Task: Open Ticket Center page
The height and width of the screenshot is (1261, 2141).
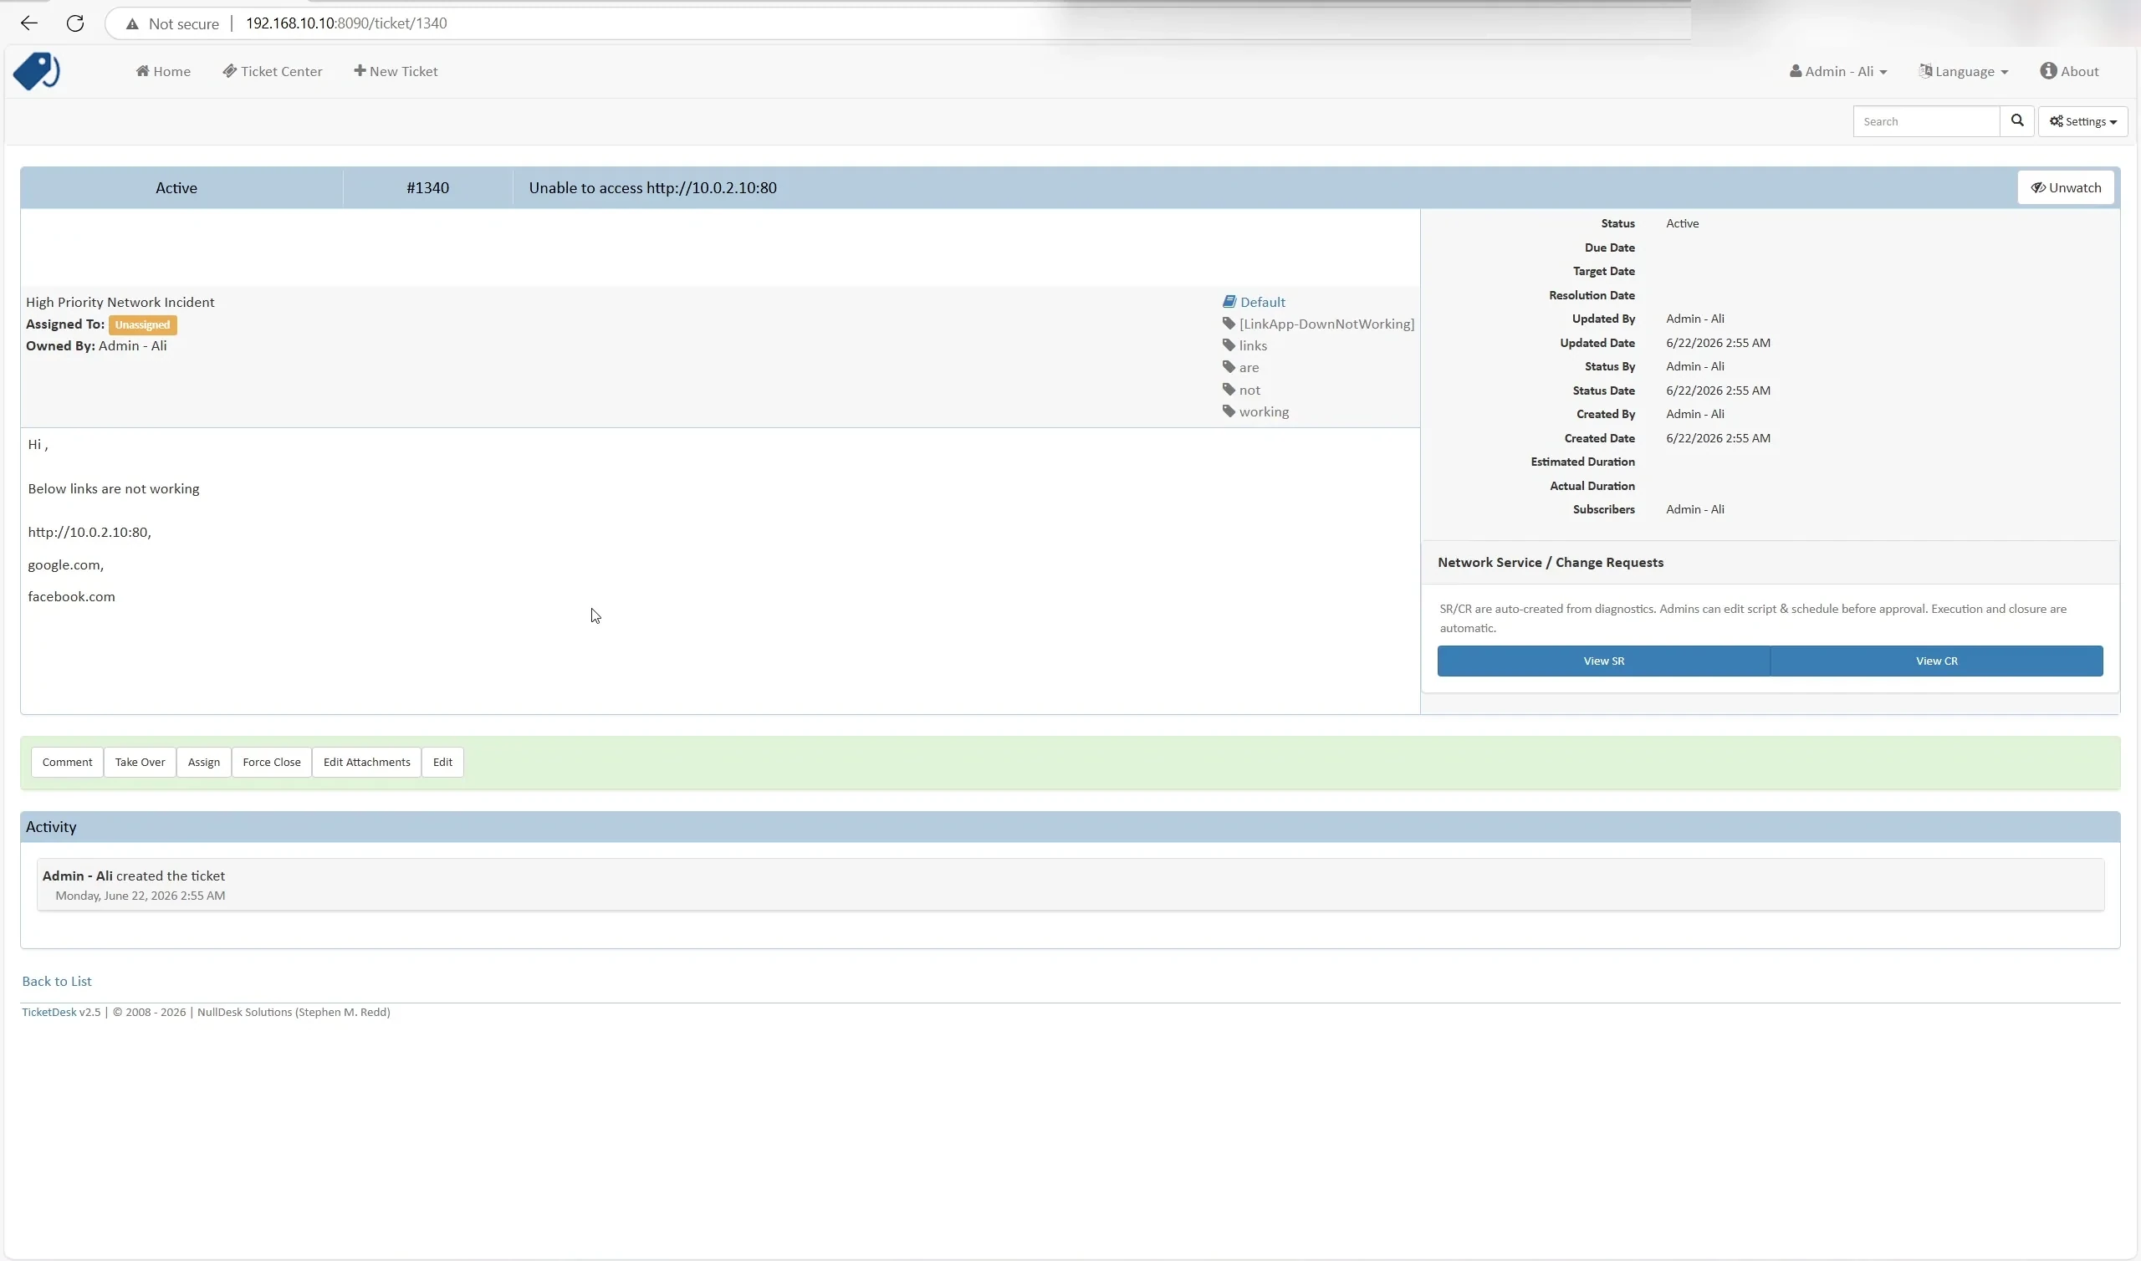Action: click(x=272, y=71)
